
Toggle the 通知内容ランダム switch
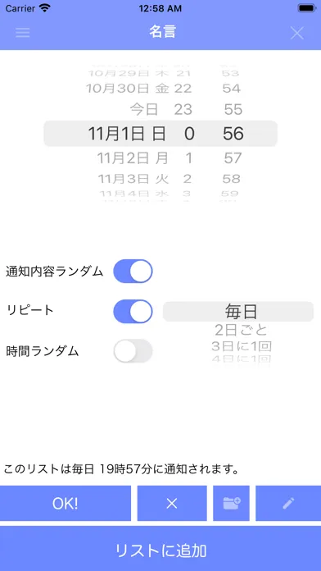(133, 272)
